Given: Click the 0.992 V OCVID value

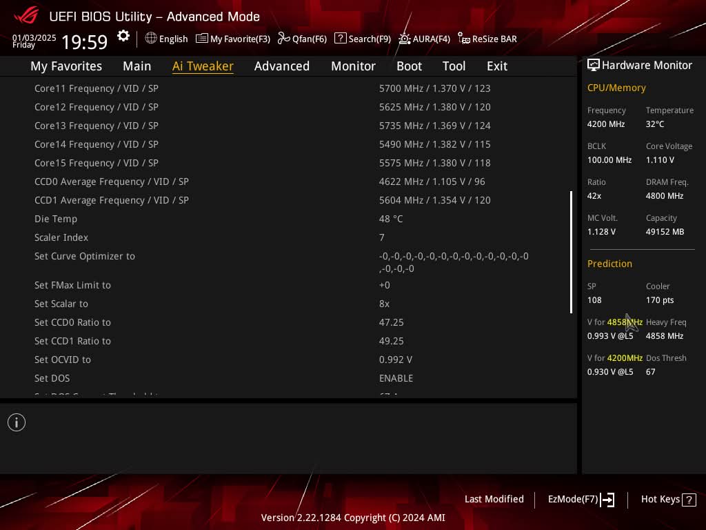Looking at the screenshot, I should (395, 360).
